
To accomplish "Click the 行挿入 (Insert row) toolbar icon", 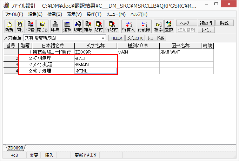I will pyautogui.click(x=129, y=26).
